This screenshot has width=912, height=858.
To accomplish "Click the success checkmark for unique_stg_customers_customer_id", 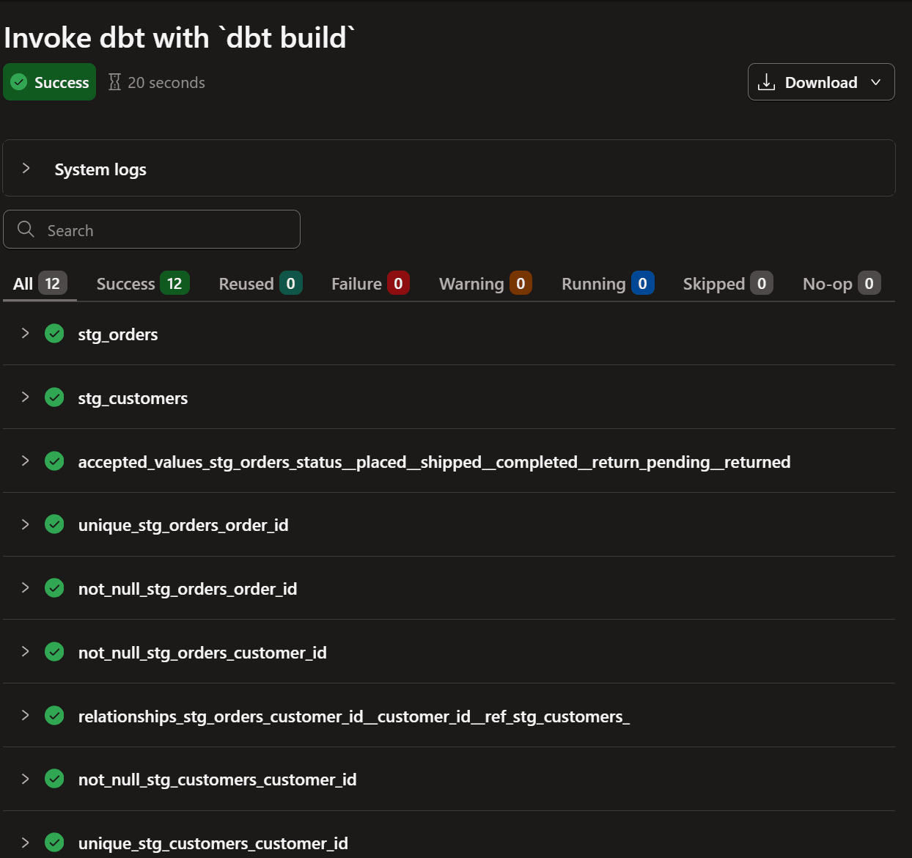I will click(x=54, y=843).
